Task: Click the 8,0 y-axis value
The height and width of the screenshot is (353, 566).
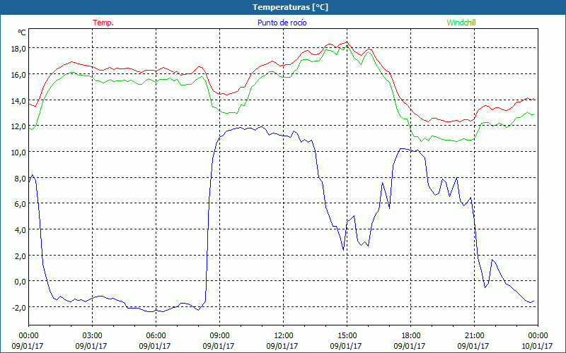Action: pyautogui.click(x=20, y=178)
